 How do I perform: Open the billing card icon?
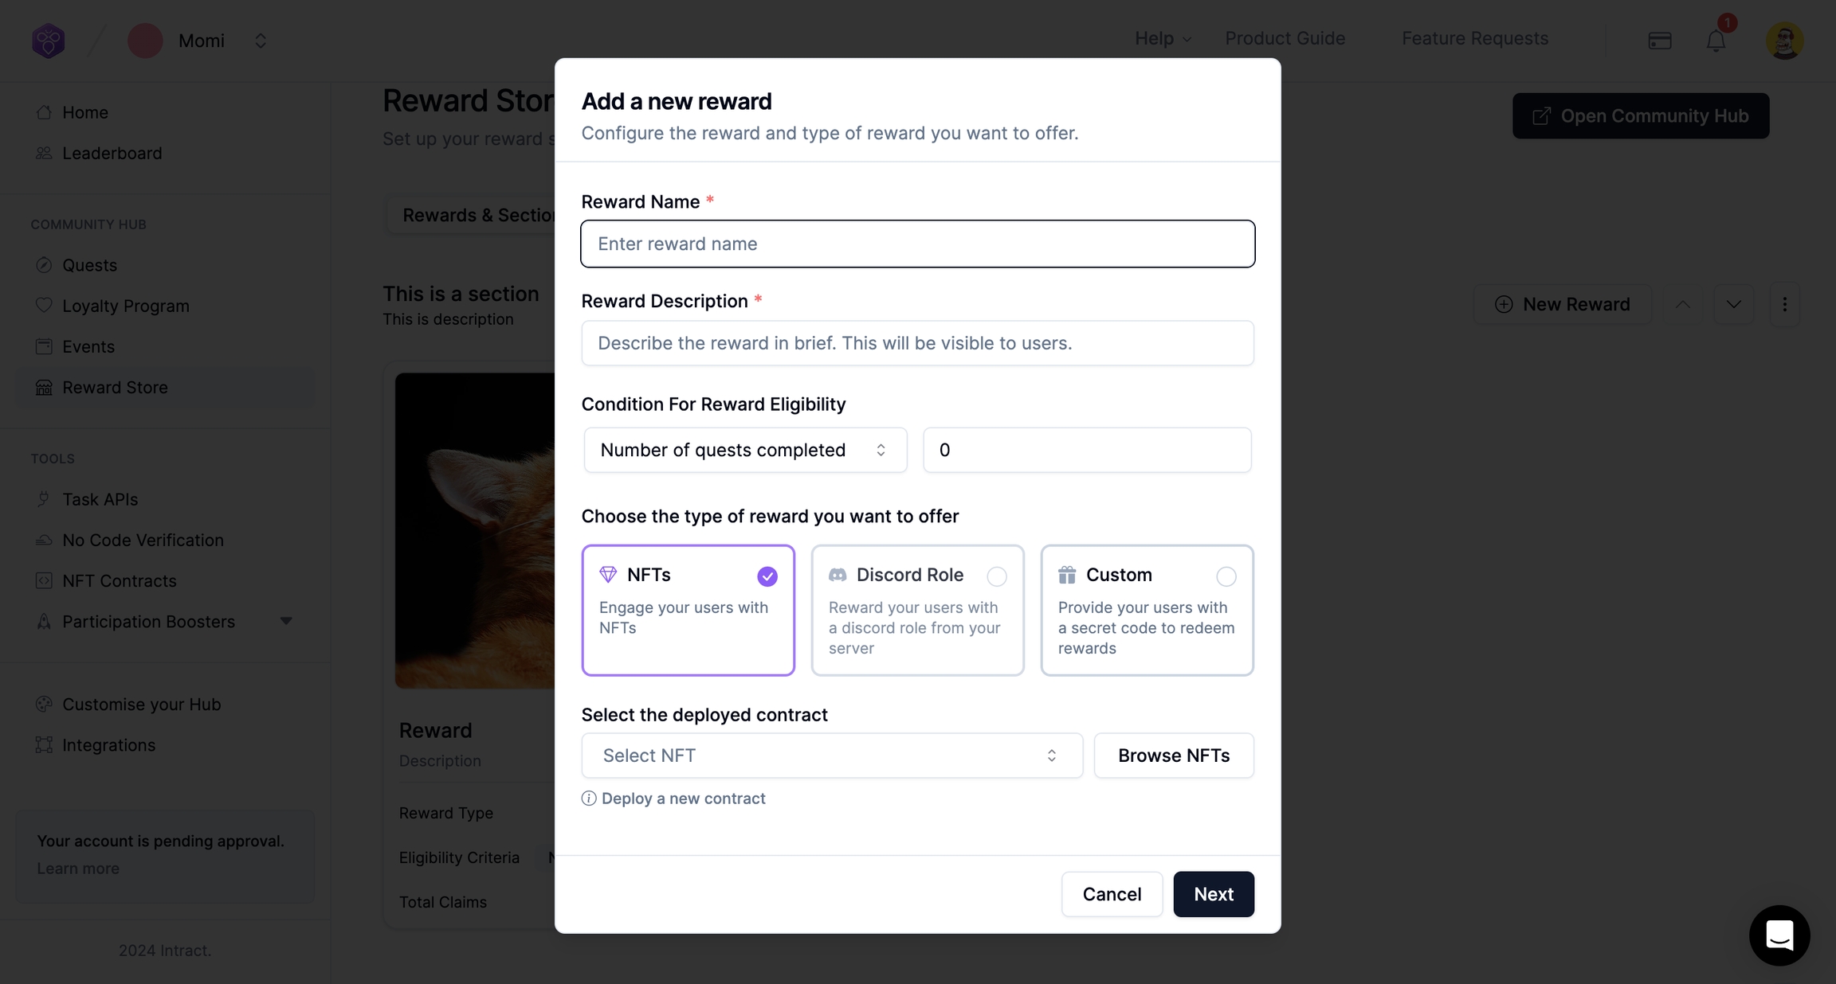(x=1660, y=41)
